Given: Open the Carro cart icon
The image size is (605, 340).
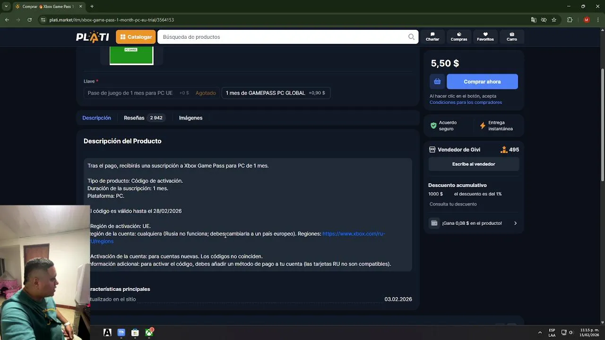Looking at the screenshot, I should pos(512,37).
